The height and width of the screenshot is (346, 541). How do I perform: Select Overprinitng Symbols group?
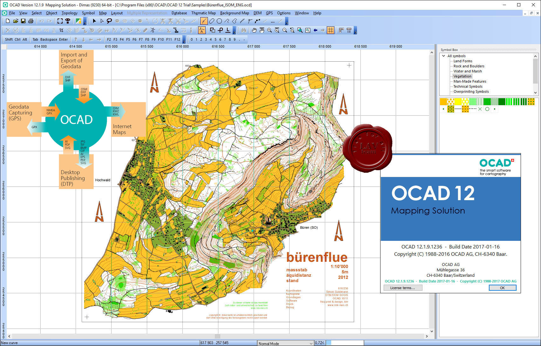(x=471, y=92)
